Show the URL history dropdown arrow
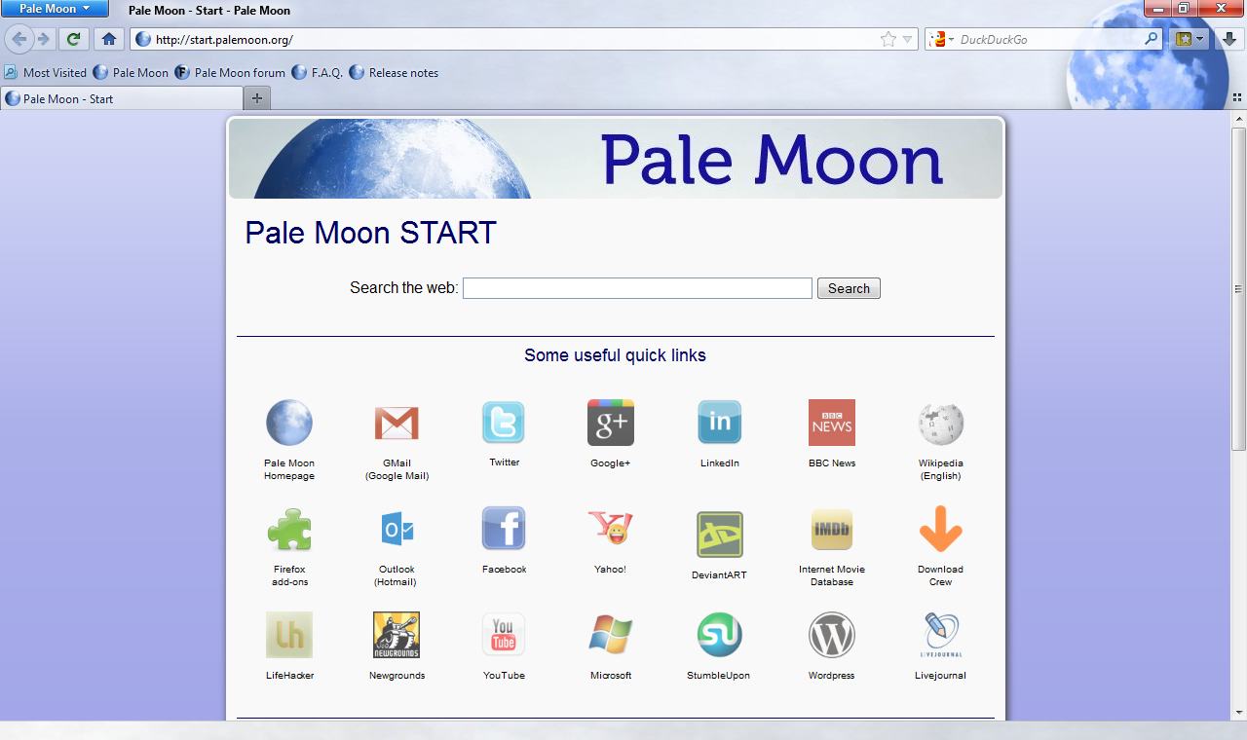 (x=907, y=40)
